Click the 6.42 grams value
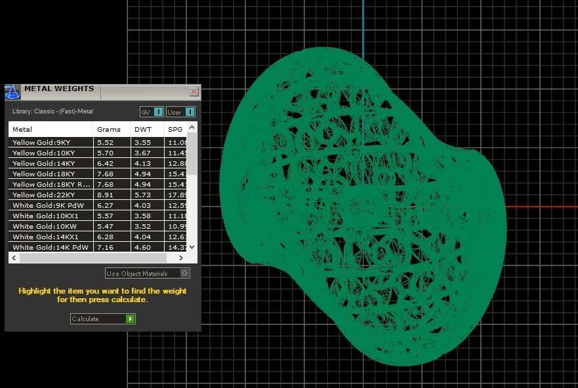 click(x=105, y=163)
